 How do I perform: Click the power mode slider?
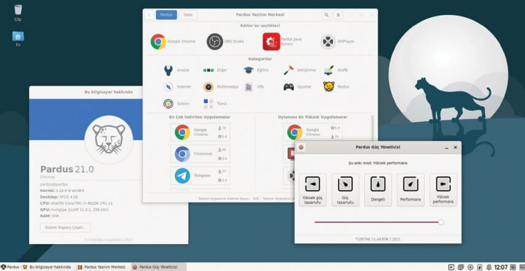click(x=378, y=222)
